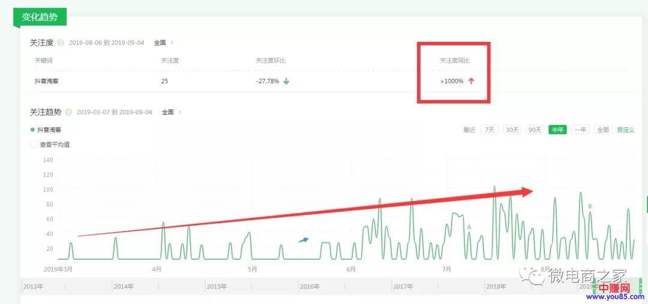This screenshot has width=648, height=304.
Task: Click the small blue arrow marker on chart
Action: [x=304, y=240]
